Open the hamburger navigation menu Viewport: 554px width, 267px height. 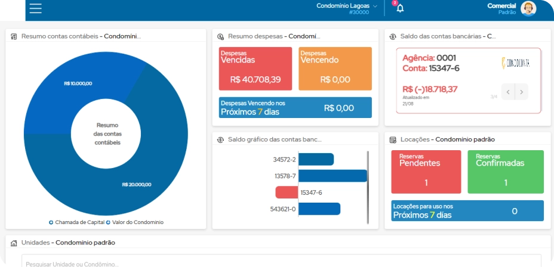pos(35,8)
